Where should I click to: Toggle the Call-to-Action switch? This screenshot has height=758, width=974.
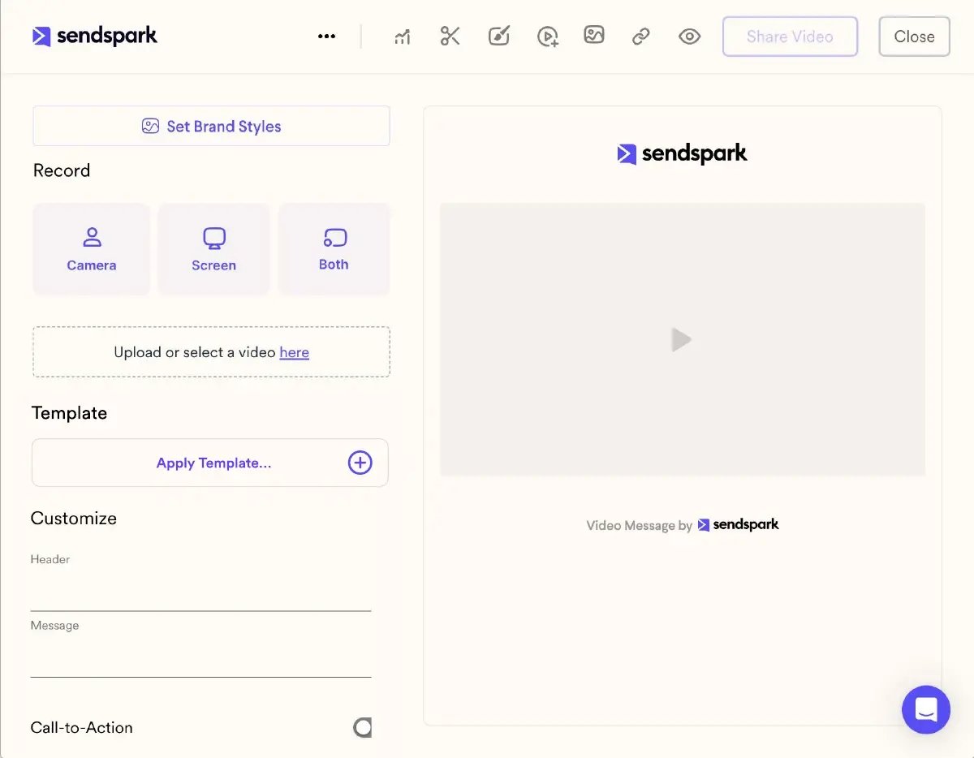coord(363,727)
